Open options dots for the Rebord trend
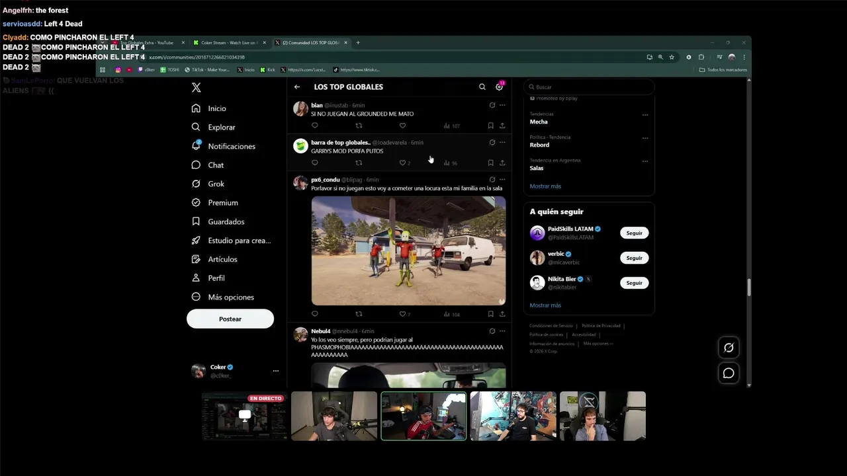Screen dimensions: 847x476 [x=645, y=138]
